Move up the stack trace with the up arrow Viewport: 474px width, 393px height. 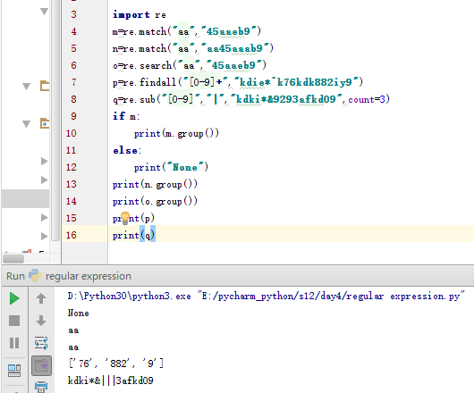pyautogui.click(x=41, y=298)
